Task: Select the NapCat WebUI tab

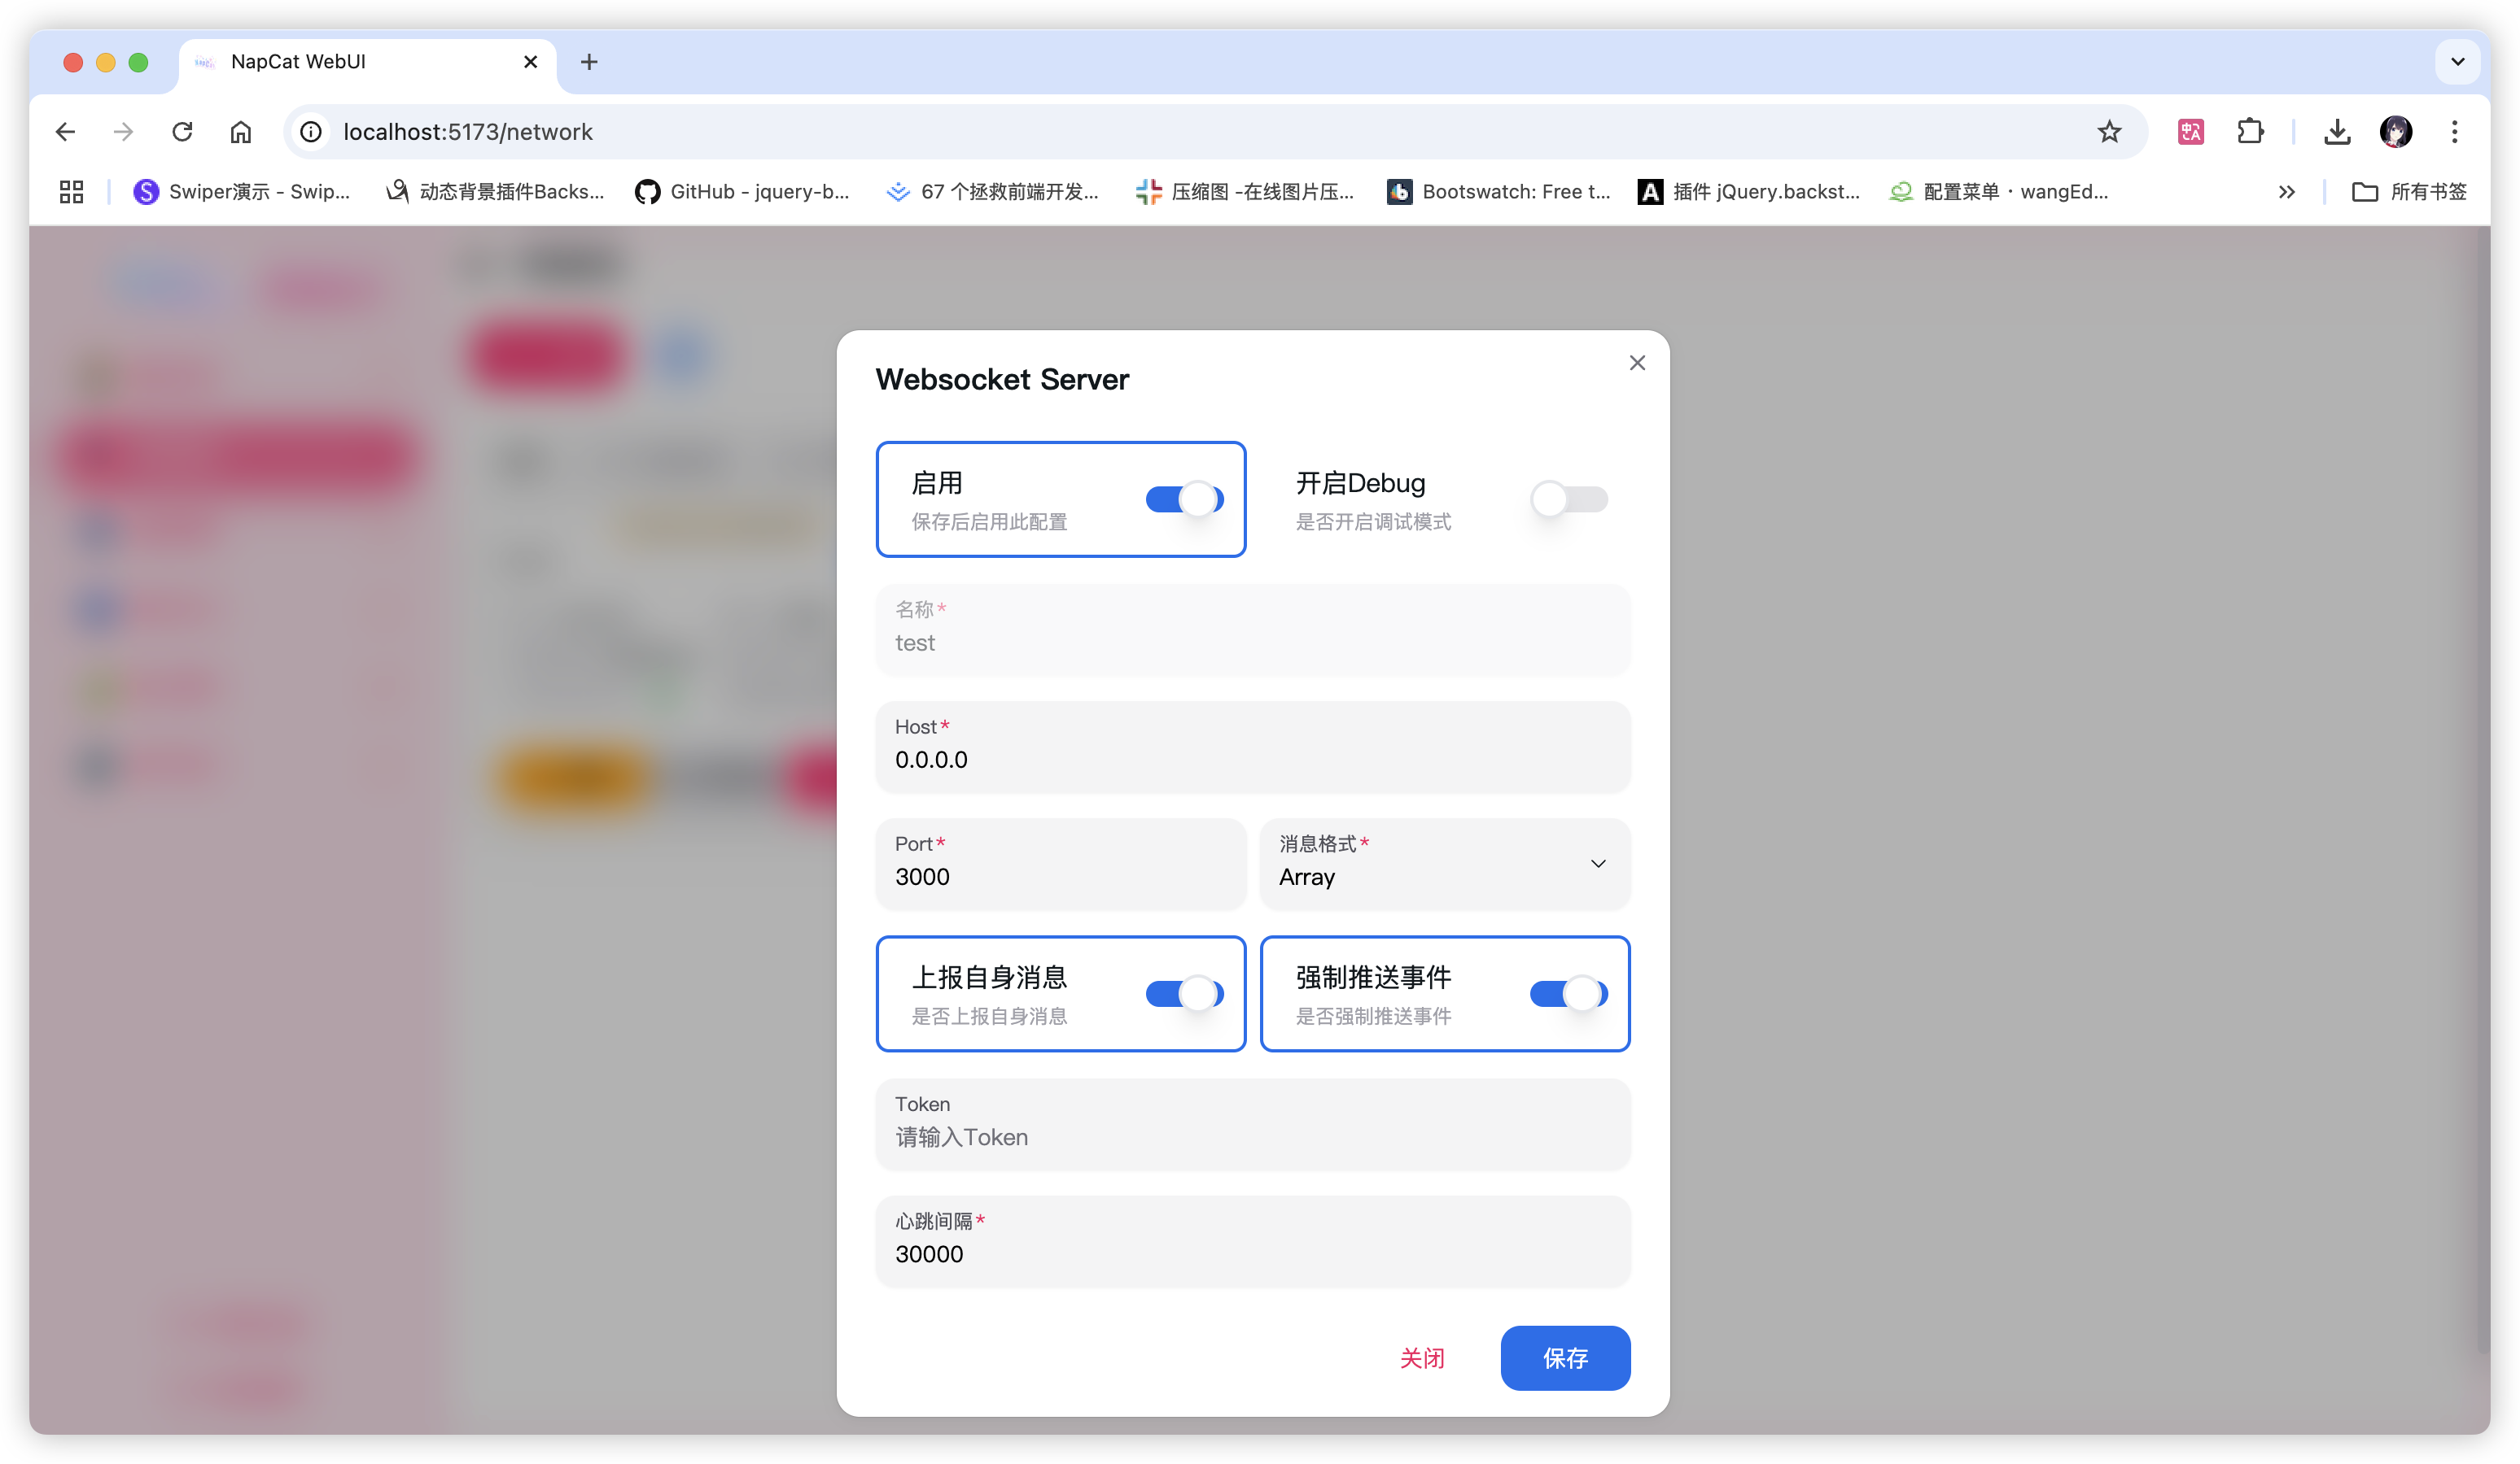Action: [367, 62]
